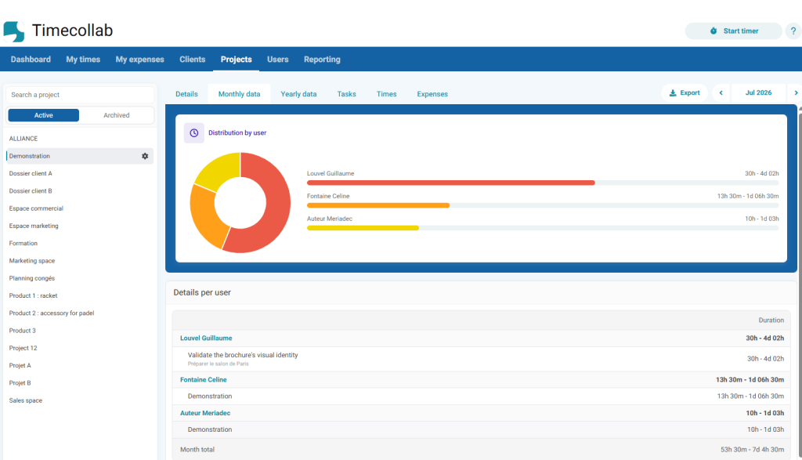
Task: Select the Active projects toggle
Action: click(44, 115)
